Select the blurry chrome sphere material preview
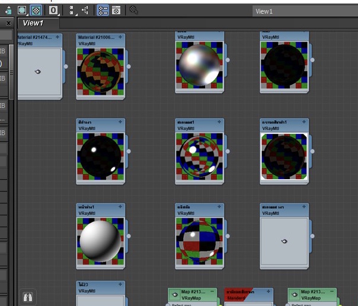 tap(199, 64)
